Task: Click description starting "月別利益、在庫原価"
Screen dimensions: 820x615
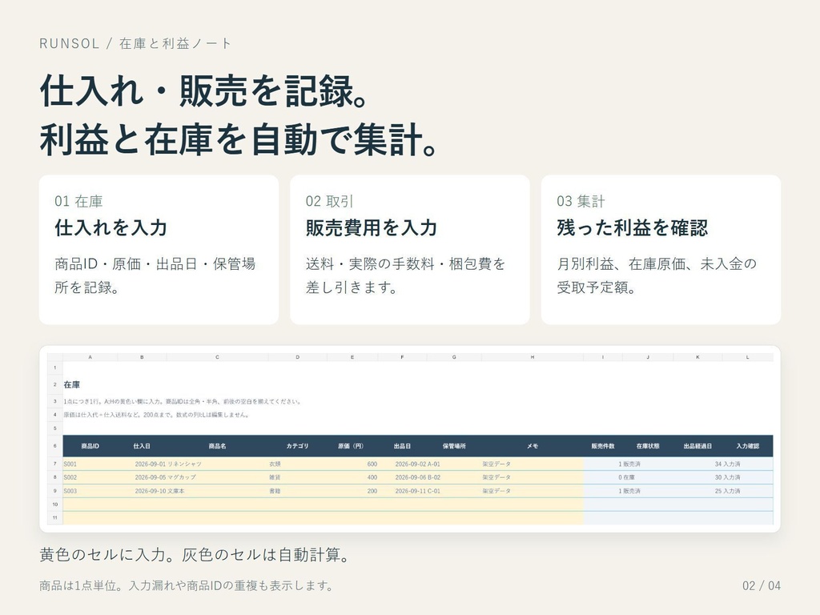Action: click(657, 275)
